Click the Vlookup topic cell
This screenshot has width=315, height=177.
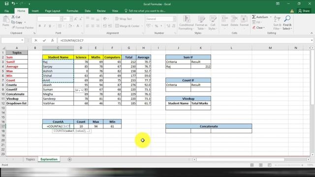pyautogui.click(x=17, y=99)
